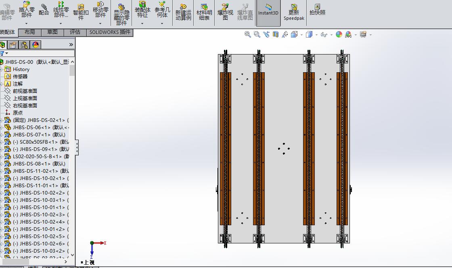
Task: Switch to the FeatureManager design tree tab icon
Action: (2, 45)
